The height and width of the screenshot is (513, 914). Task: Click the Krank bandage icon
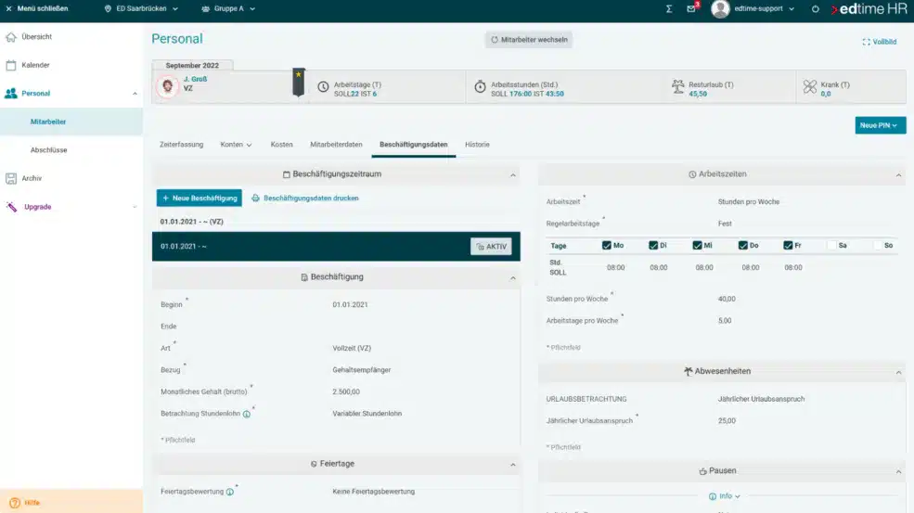[x=810, y=87]
